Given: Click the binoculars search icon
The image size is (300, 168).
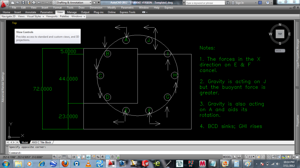Looking at the screenshot, I should tap(228, 3).
